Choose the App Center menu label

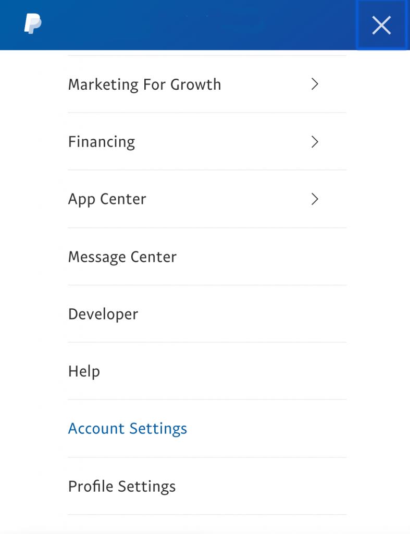107,199
